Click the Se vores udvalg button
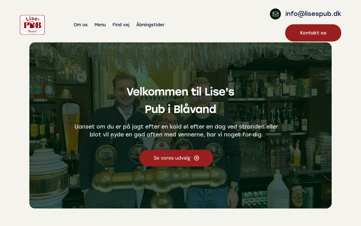The image size is (361, 226). pyautogui.click(x=176, y=158)
